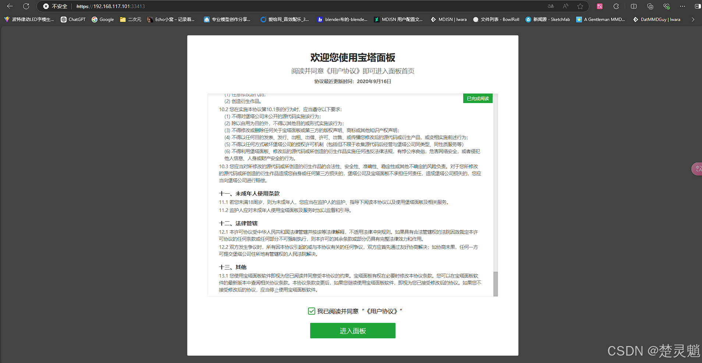Screen dimensions: 702x363
Task: Click the floating translate widget at right edge
Action: point(697,169)
